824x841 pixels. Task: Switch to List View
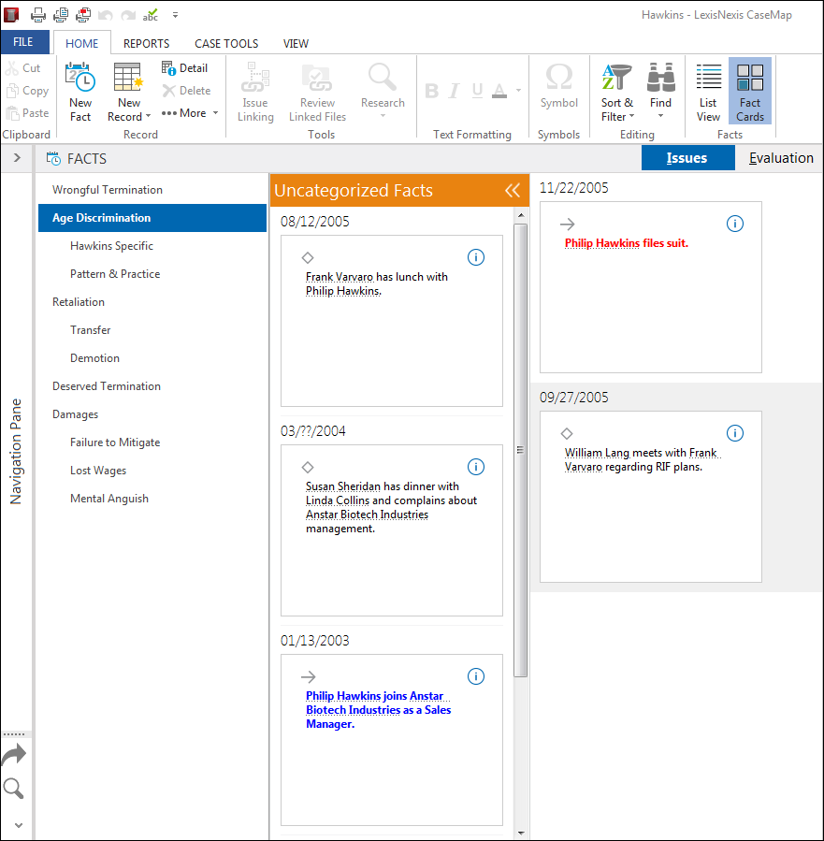coord(708,92)
